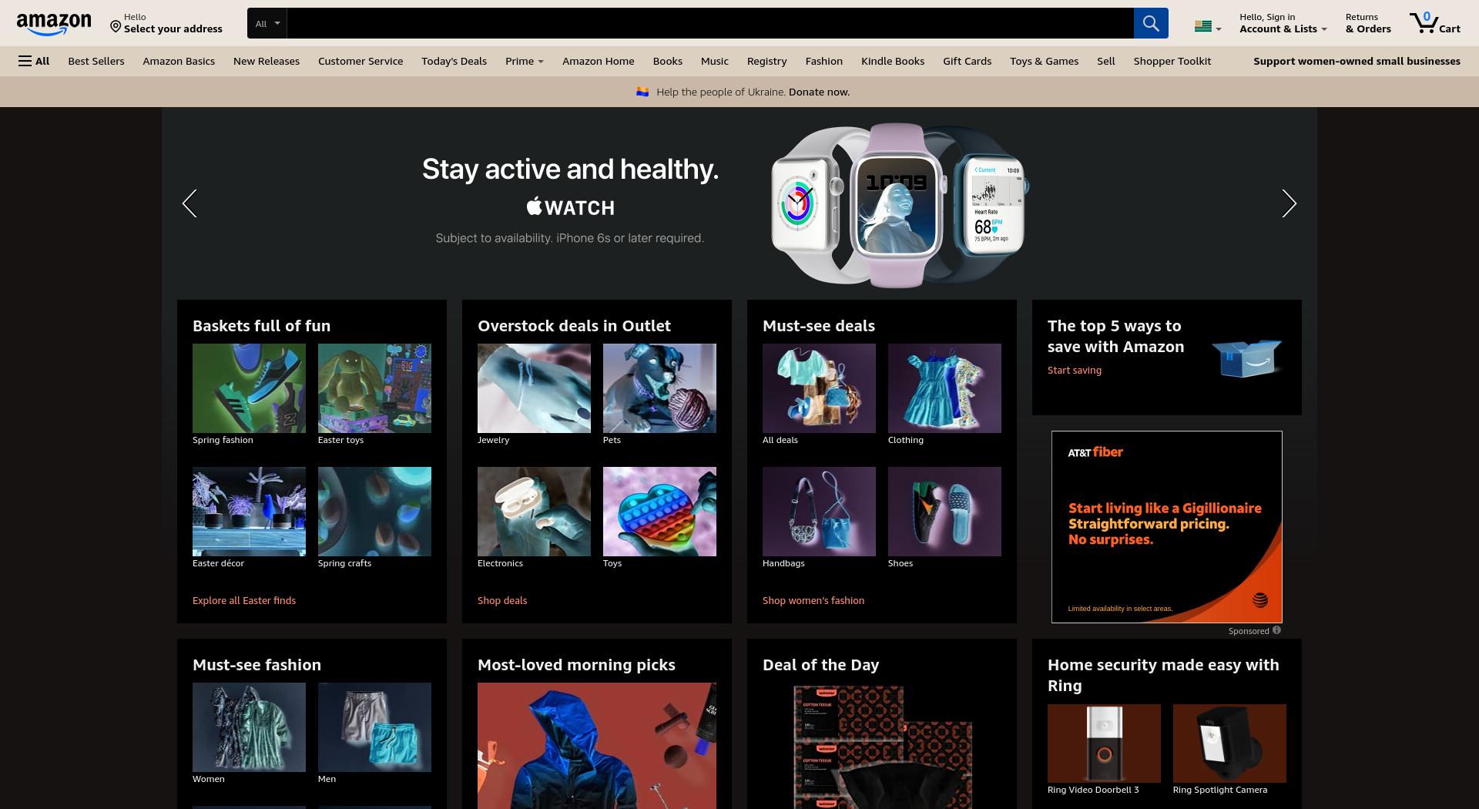Open the shopping cart icon
The width and height of the screenshot is (1479, 809).
coord(1435,23)
